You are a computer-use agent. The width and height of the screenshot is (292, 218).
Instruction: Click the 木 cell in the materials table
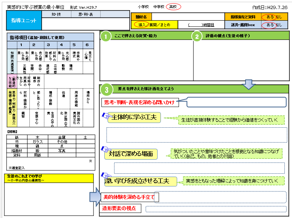(x=37, y=137)
